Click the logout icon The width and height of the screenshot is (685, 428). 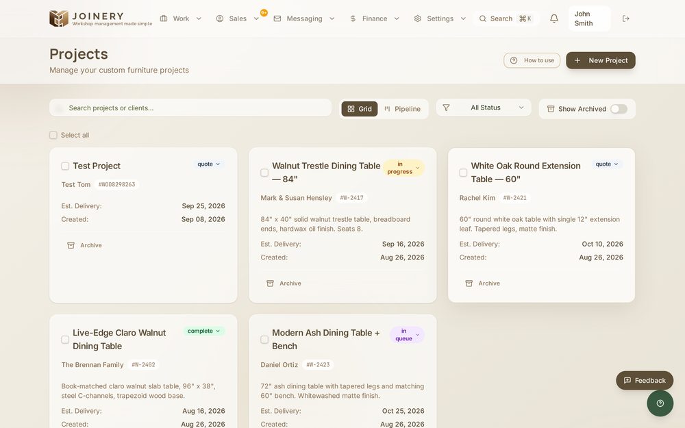coord(626,18)
